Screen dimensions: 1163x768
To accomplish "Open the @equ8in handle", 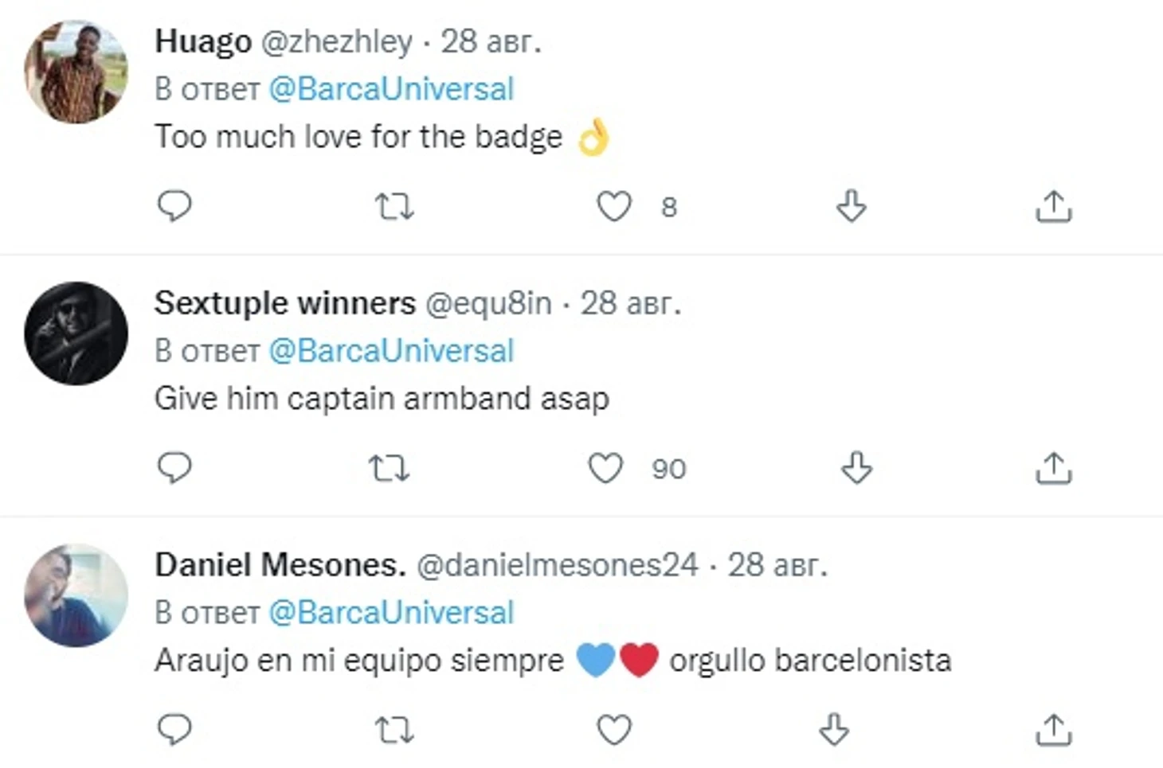I will [488, 304].
